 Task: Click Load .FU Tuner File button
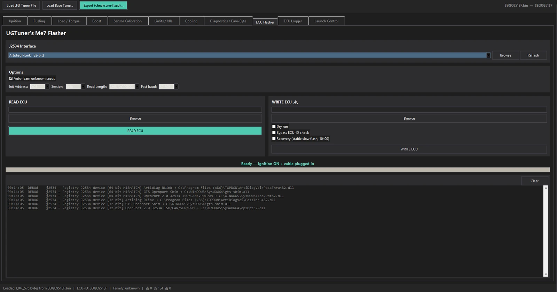point(21,6)
